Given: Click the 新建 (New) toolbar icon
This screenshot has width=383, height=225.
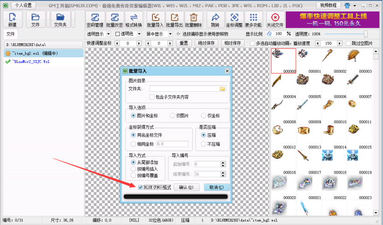Looking at the screenshot, I should (12, 19).
